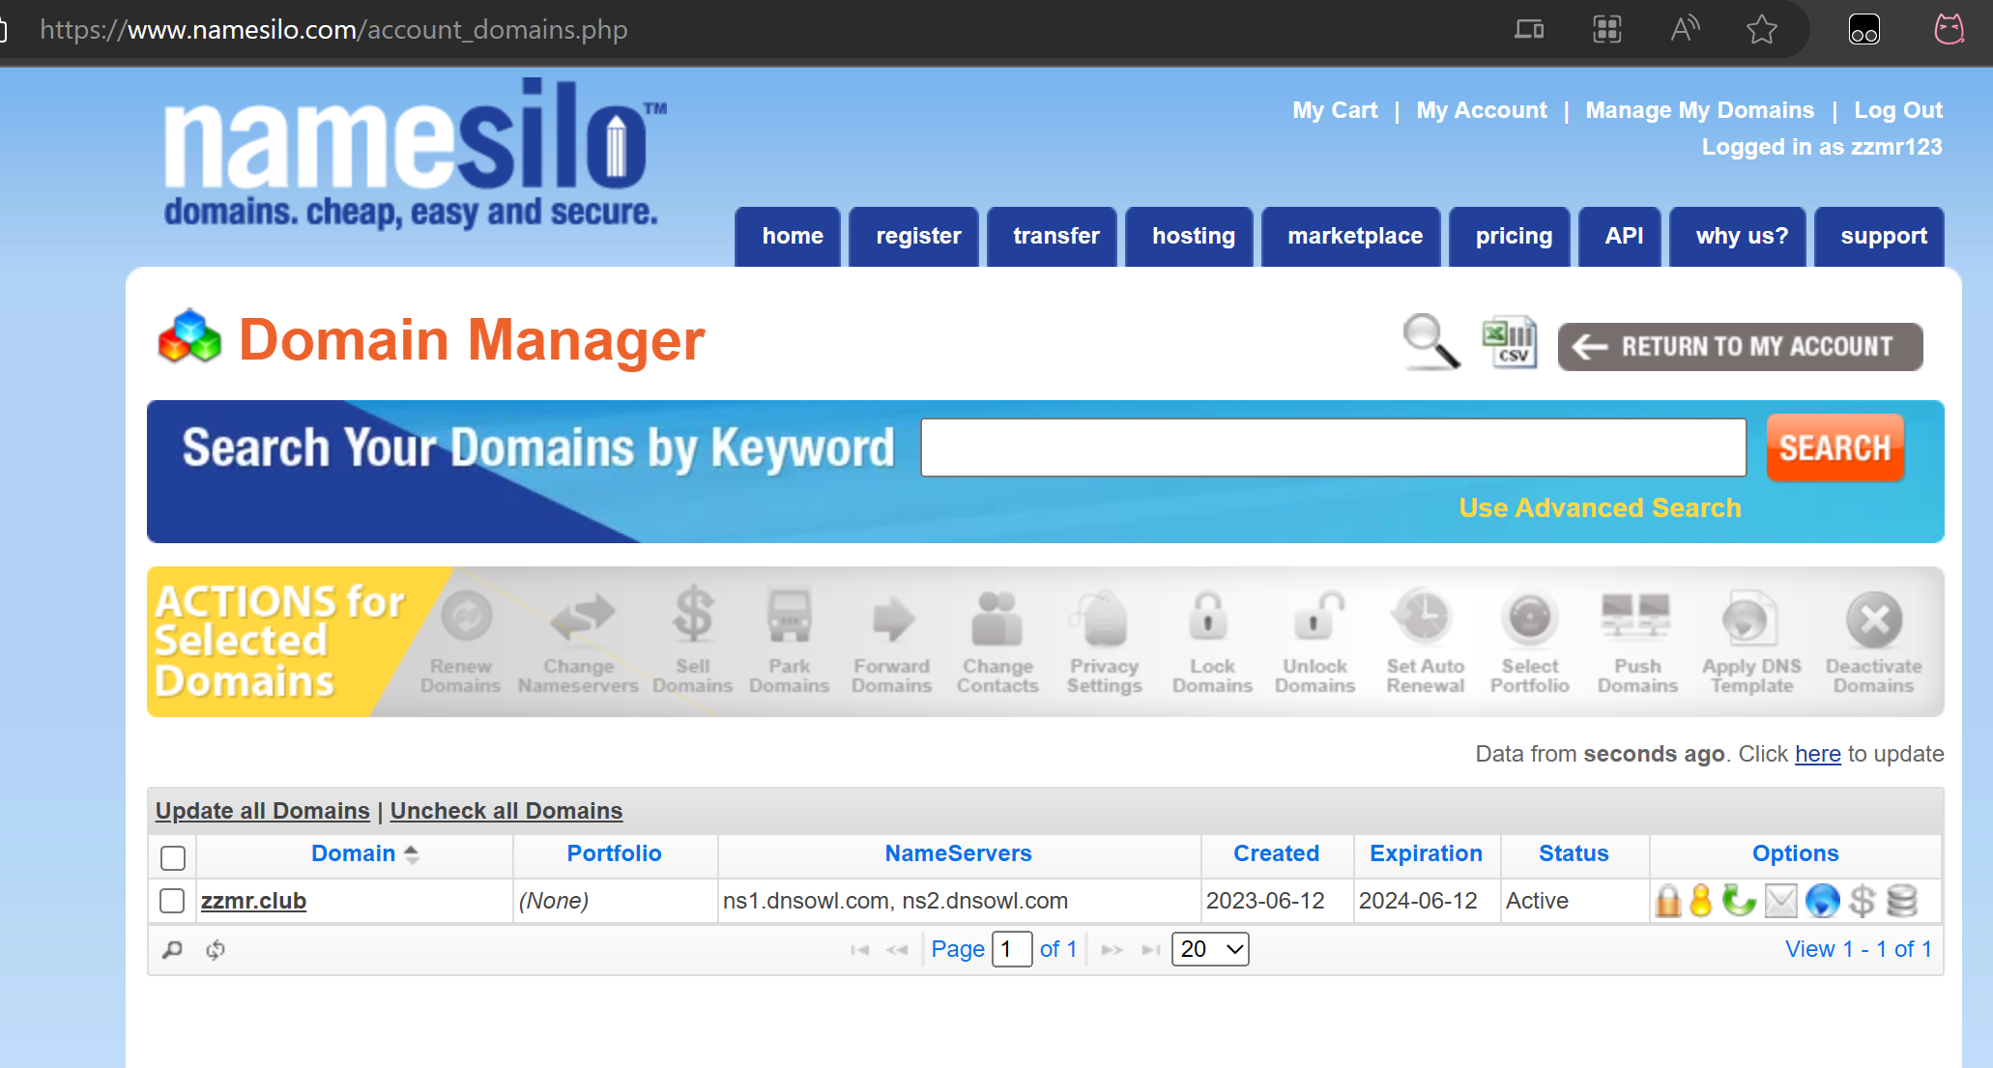
Task: Toggle the select-all checkbox in table header
Action: (x=173, y=857)
